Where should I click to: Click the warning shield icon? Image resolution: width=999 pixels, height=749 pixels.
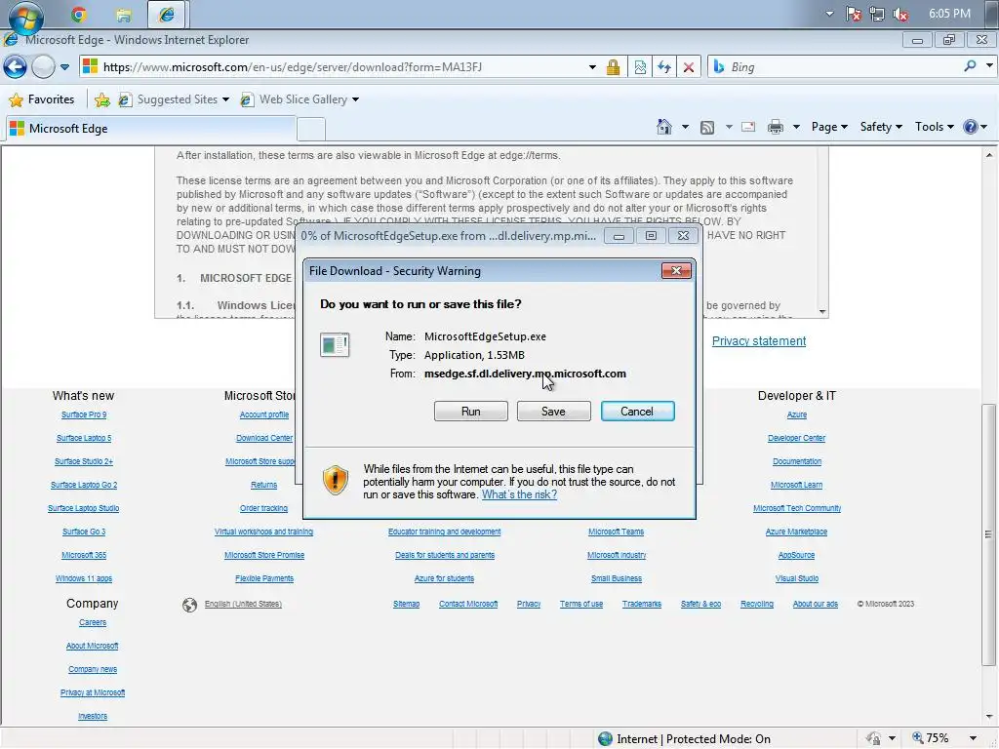click(336, 480)
